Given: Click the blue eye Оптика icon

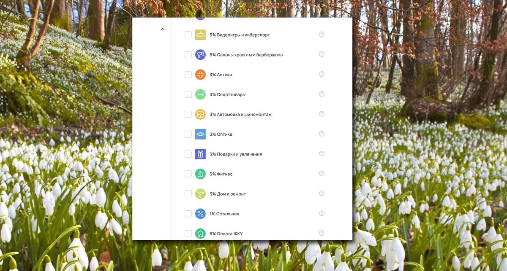Looking at the screenshot, I should [200, 134].
